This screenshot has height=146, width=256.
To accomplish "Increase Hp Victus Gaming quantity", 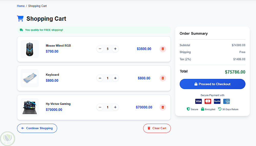I will pyautogui.click(x=115, y=107).
